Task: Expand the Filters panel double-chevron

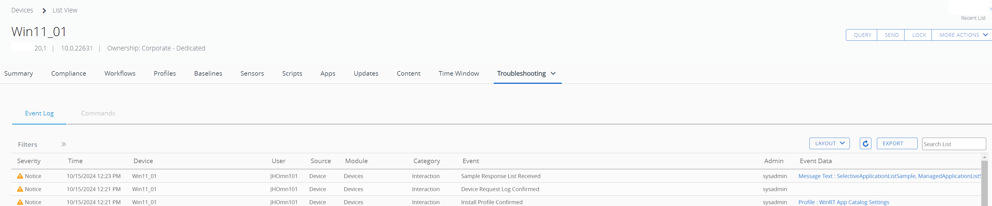Action: click(x=64, y=144)
